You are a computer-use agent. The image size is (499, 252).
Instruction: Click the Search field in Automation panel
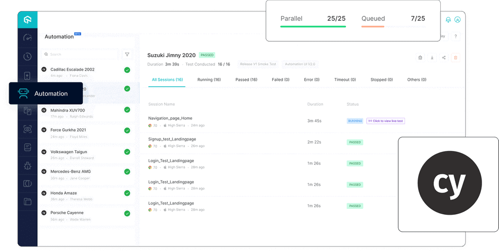[80, 55]
